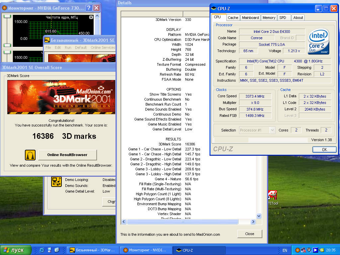Switch to CPU-Z taskbar button

pyautogui.click(x=199, y=250)
